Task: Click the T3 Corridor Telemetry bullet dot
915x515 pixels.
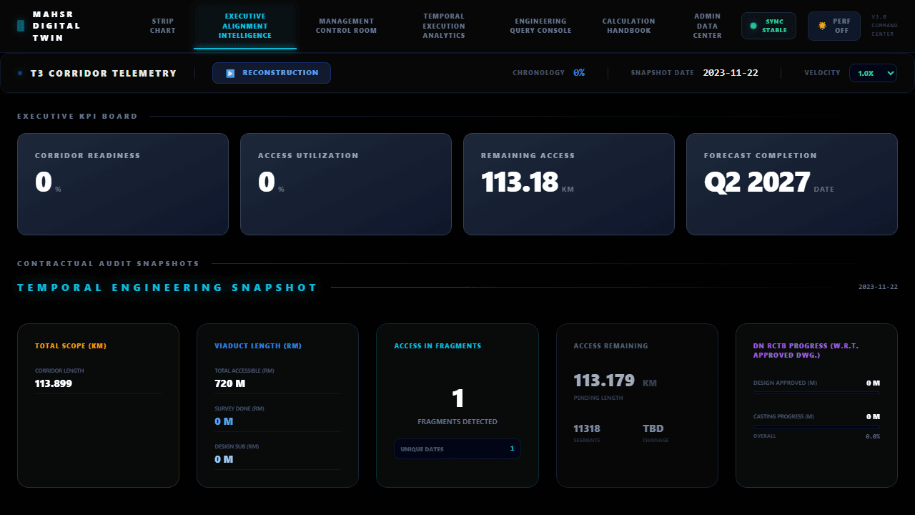Action: tap(20, 73)
